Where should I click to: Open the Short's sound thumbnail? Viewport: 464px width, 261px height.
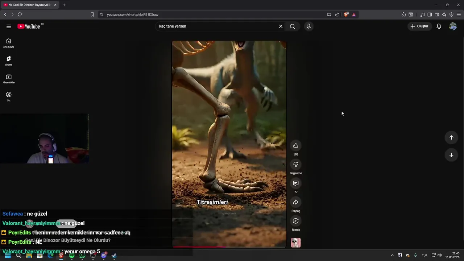(x=296, y=243)
